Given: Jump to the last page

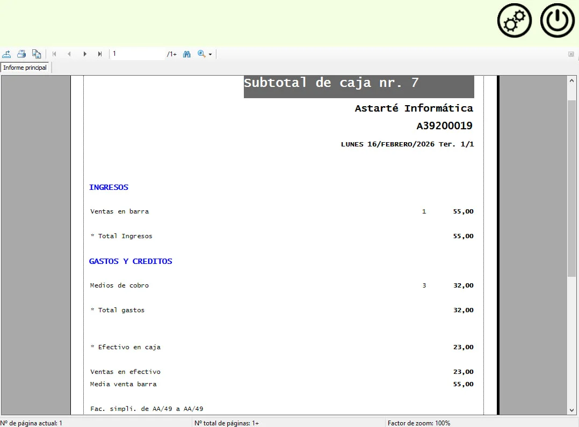Looking at the screenshot, I should [100, 54].
